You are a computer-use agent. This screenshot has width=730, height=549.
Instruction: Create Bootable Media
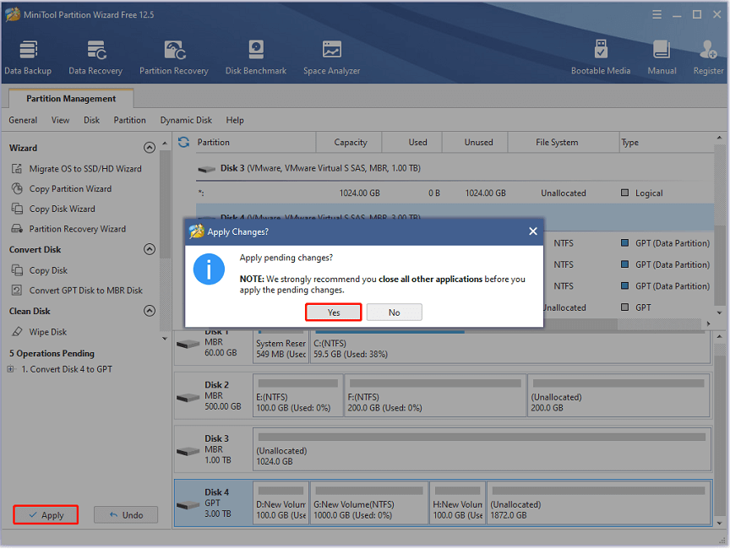[601, 57]
